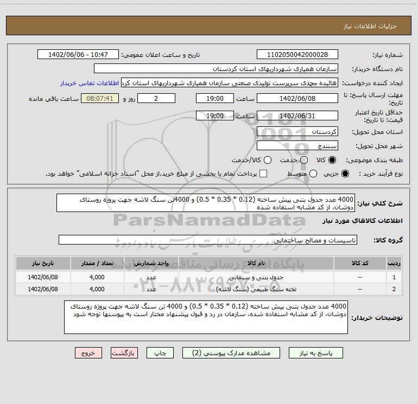The width and height of the screenshot is (418, 404).
Task: Click the تاریخ نیاز column header
Action: coord(43,263)
